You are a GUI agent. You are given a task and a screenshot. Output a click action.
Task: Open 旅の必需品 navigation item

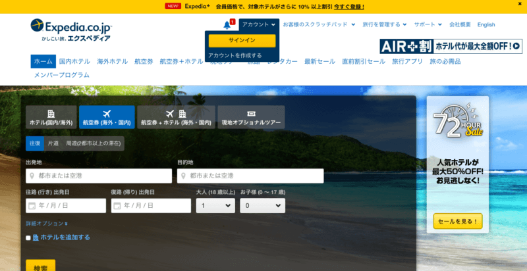(445, 61)
